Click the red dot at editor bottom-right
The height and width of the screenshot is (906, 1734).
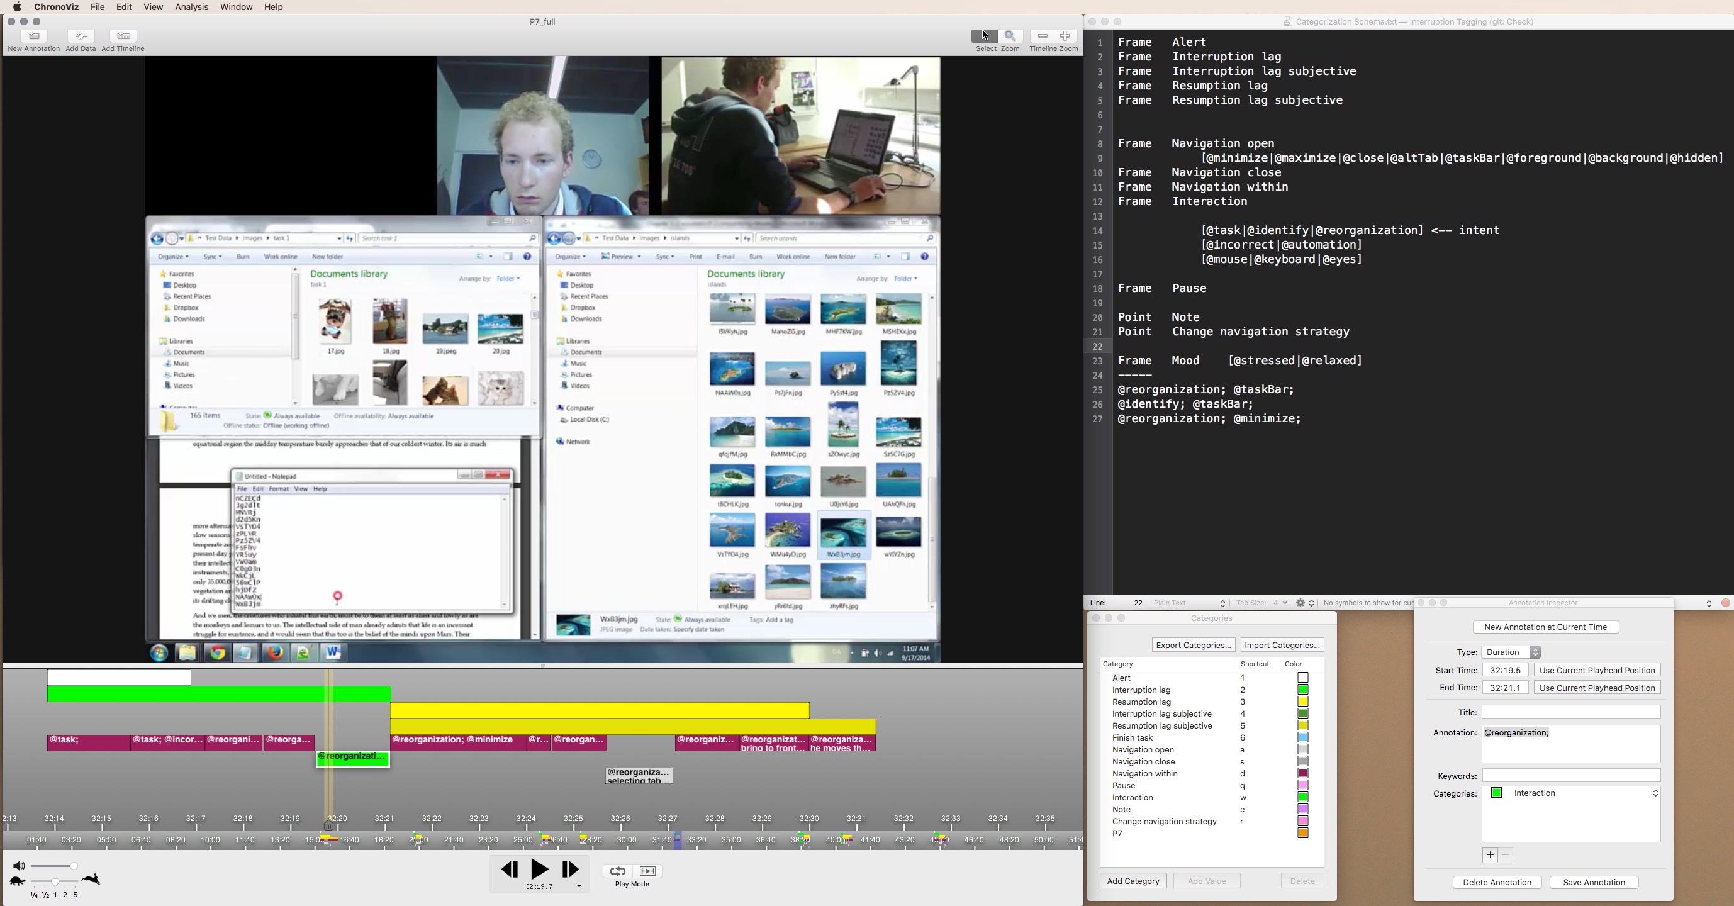click(x=1725, y=603)
